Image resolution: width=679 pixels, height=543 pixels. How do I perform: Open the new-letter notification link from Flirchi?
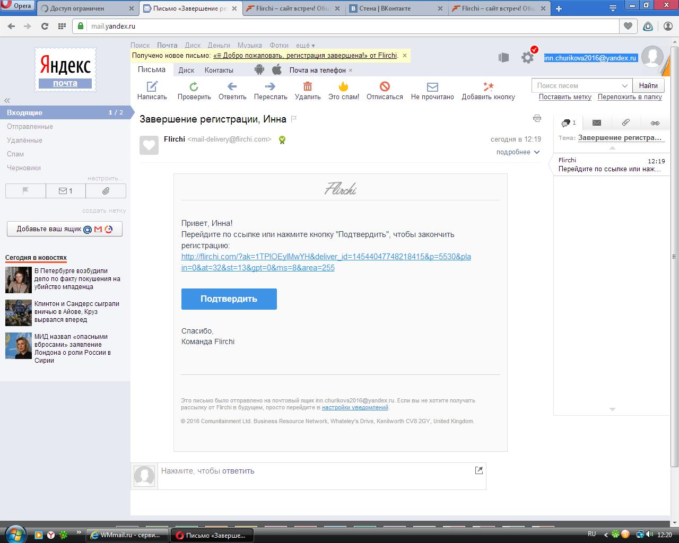pyautogui.click(x=305, y=55)
